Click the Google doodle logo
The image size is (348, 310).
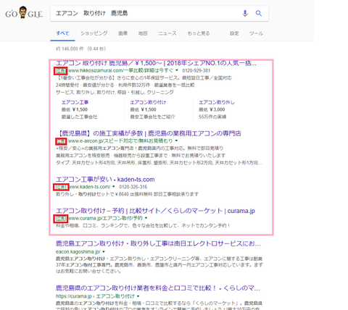click(24, 13)
